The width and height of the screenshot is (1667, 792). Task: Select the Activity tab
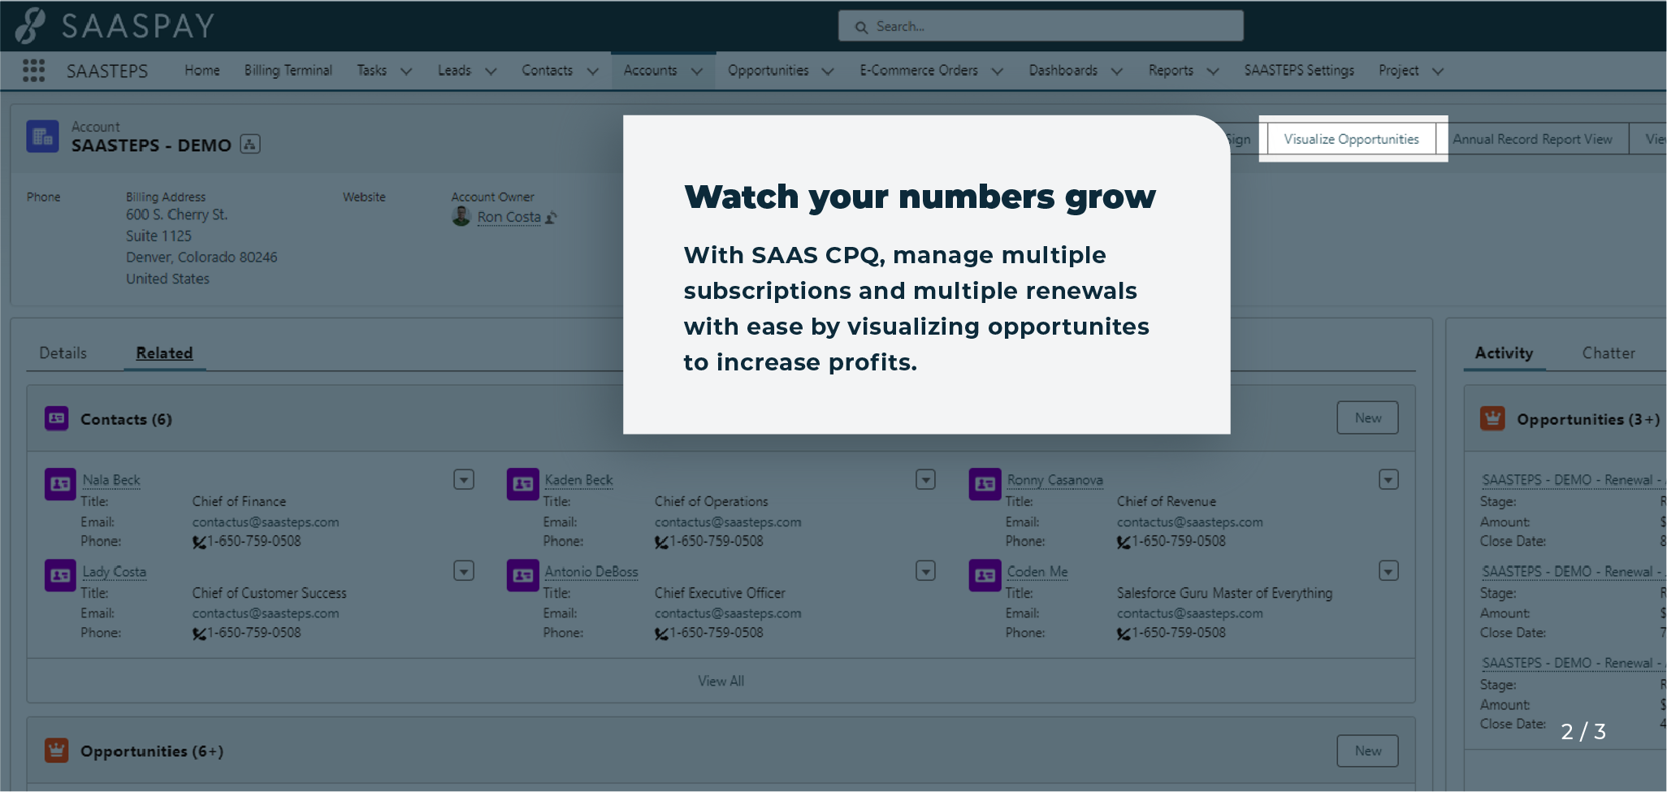1504,353
